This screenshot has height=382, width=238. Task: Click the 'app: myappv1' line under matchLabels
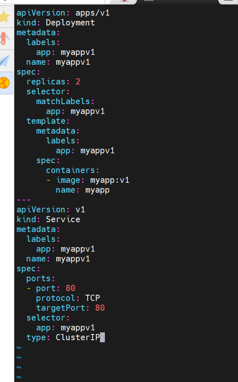(75, 111)
